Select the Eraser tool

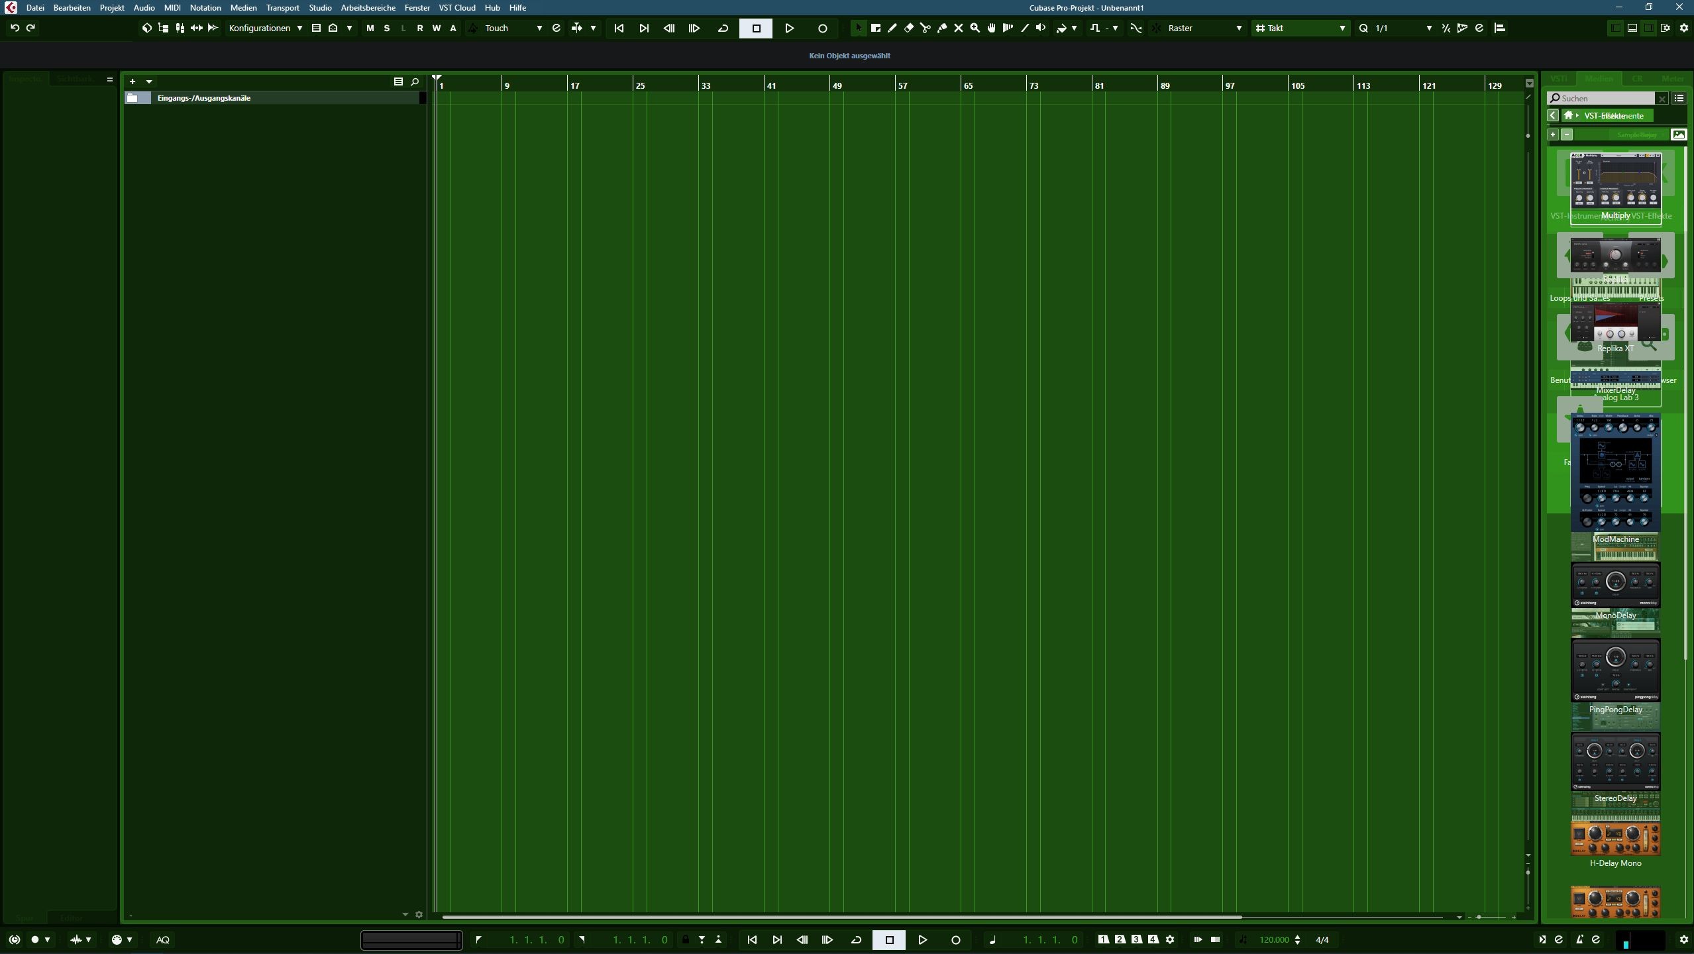point(909,28)
